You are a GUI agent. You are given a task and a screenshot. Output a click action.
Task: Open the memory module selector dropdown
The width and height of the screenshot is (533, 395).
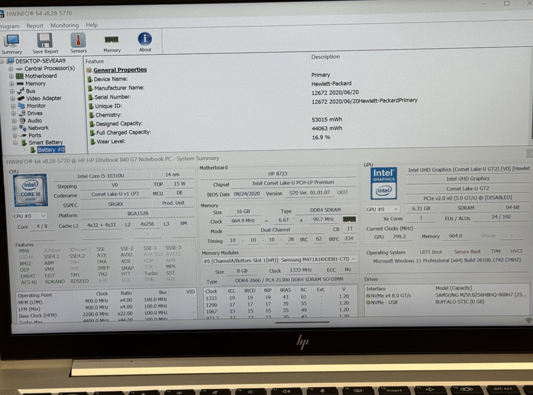coord(279,260)
